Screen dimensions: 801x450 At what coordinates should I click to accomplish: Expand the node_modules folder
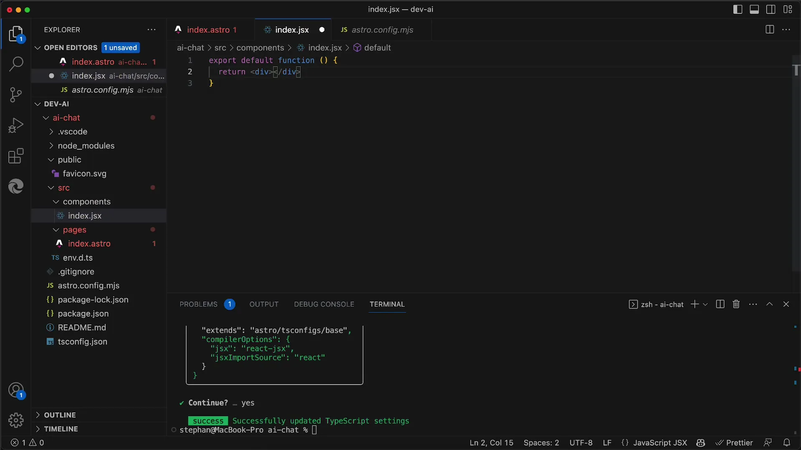pyautogui.click(x=51, y=146)
